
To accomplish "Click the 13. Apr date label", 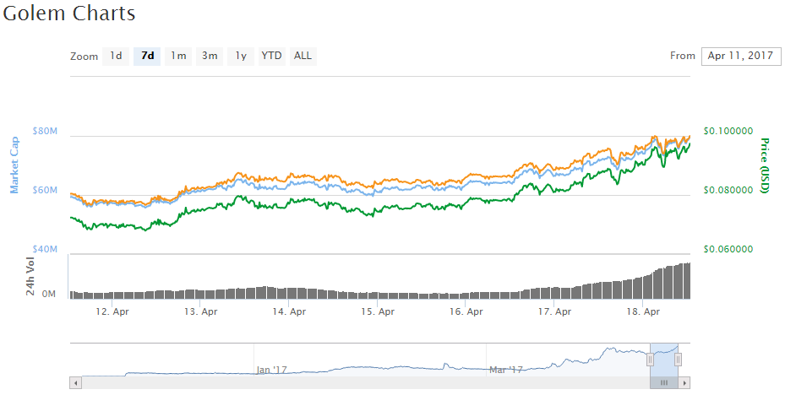I will [x=201, y=311].
